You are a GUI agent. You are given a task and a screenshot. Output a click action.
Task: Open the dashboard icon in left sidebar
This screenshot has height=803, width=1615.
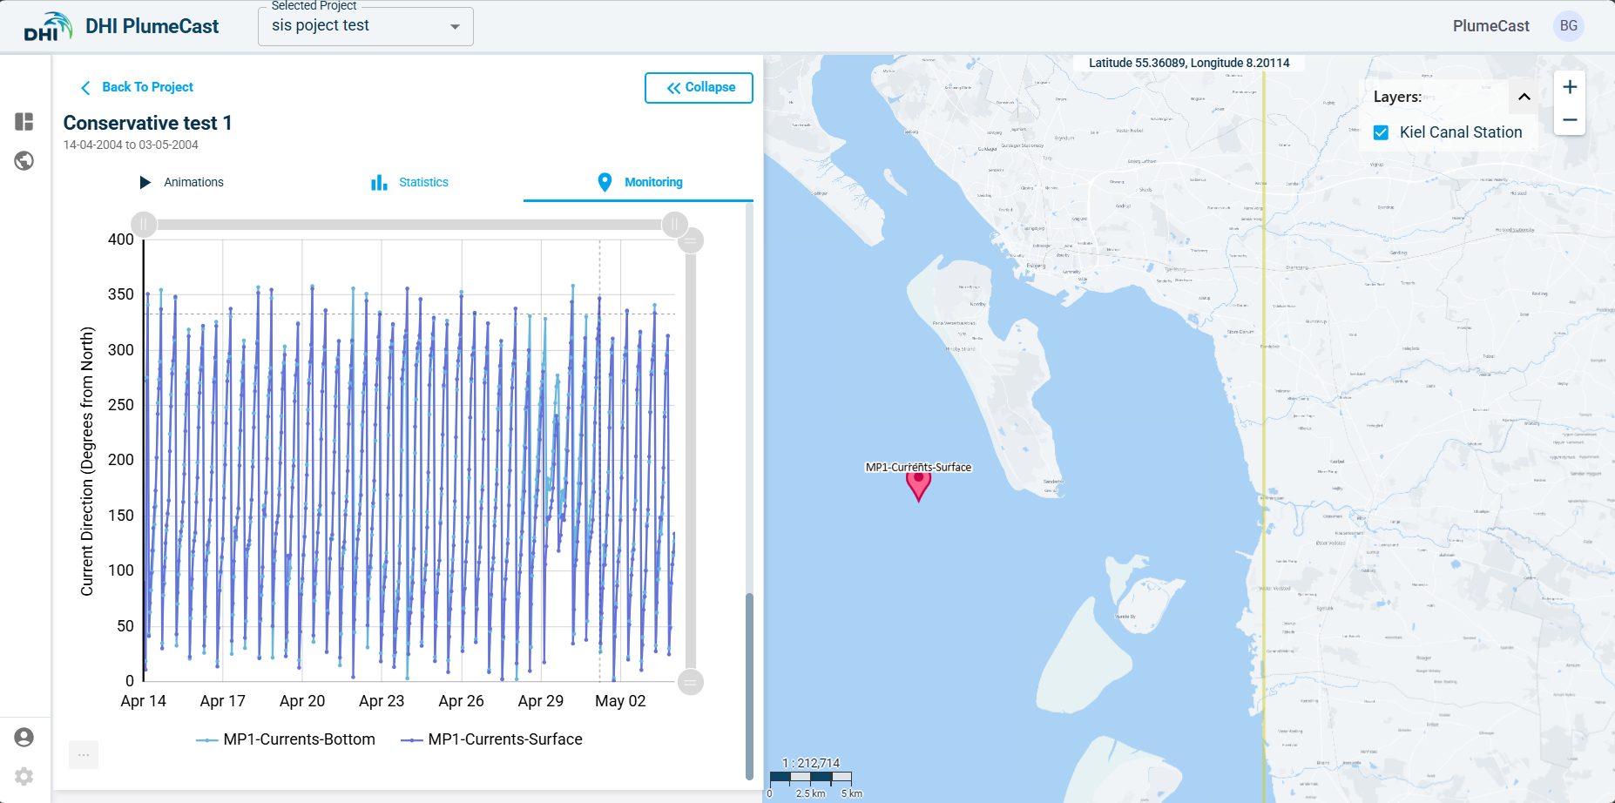[24, 122]
